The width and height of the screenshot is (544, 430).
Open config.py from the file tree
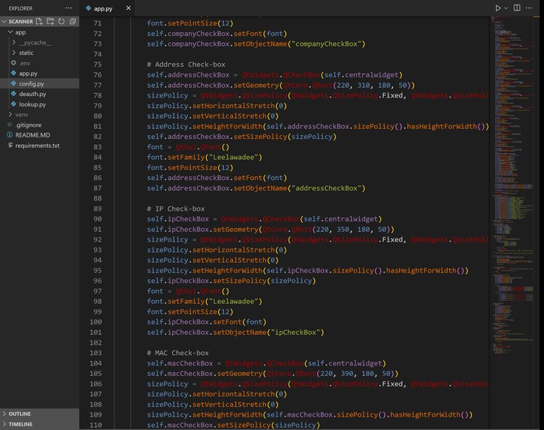[x=32, y=84]
